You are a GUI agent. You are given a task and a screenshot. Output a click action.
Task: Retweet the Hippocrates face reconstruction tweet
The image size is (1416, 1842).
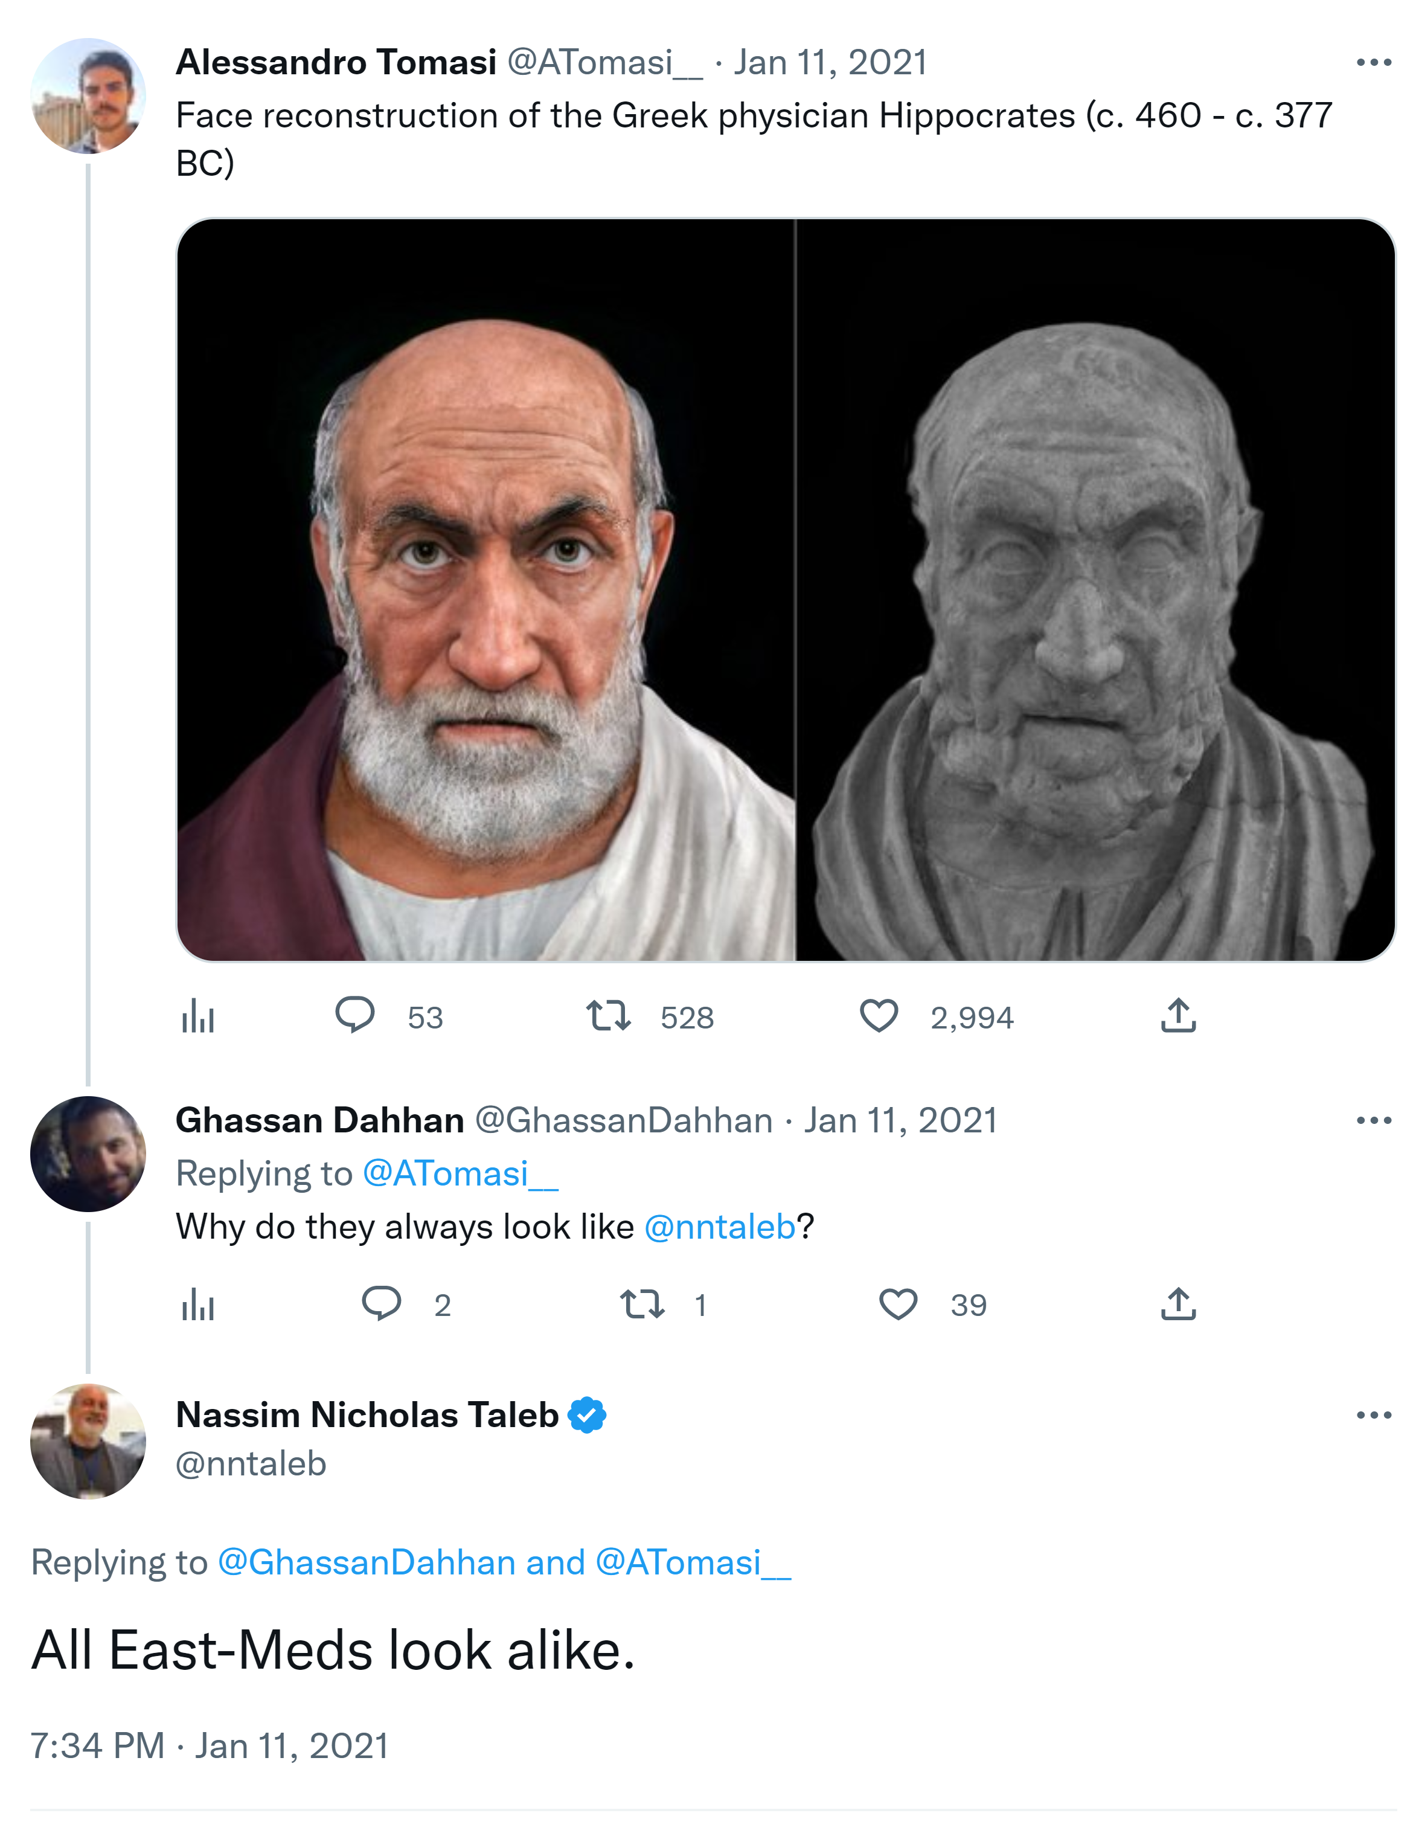point(609,1015)
